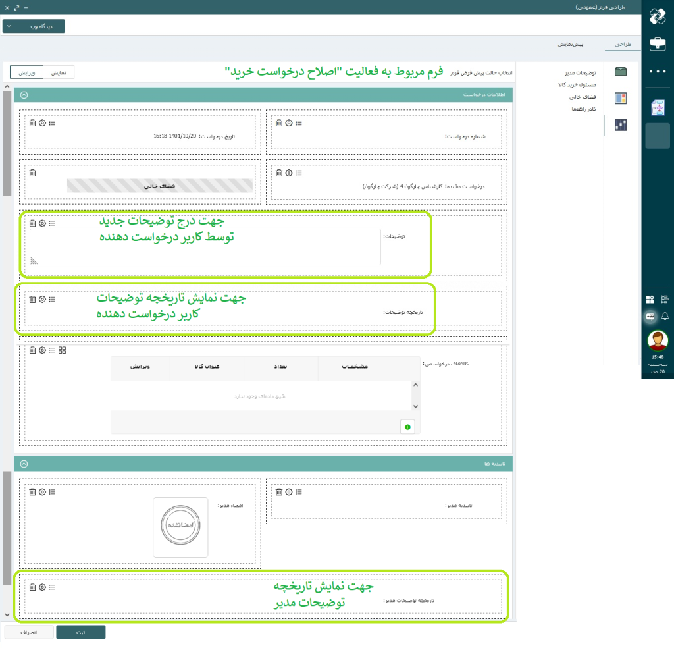
Task: Open the briefcase icon in the right sidebar
Action: click(x=657, y=44)
